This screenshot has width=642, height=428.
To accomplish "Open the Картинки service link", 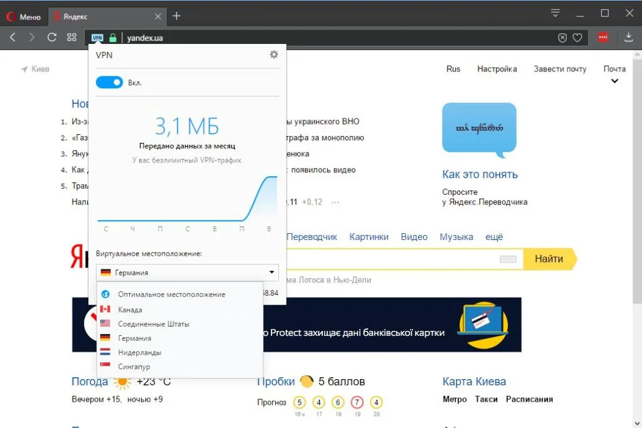I will (369, 236).
